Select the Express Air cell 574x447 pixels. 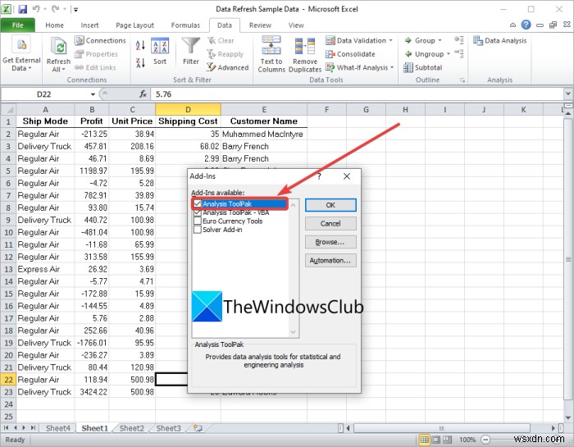click(x=45, y=269)
